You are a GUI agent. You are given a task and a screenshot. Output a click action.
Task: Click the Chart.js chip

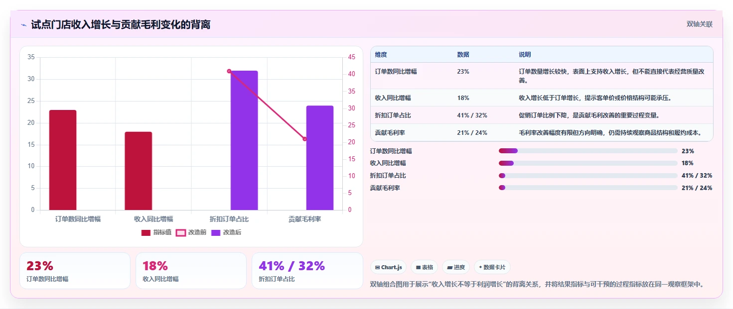click(389, 267)
